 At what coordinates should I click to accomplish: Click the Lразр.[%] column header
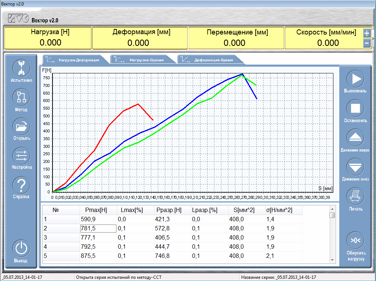click(210, 210)
